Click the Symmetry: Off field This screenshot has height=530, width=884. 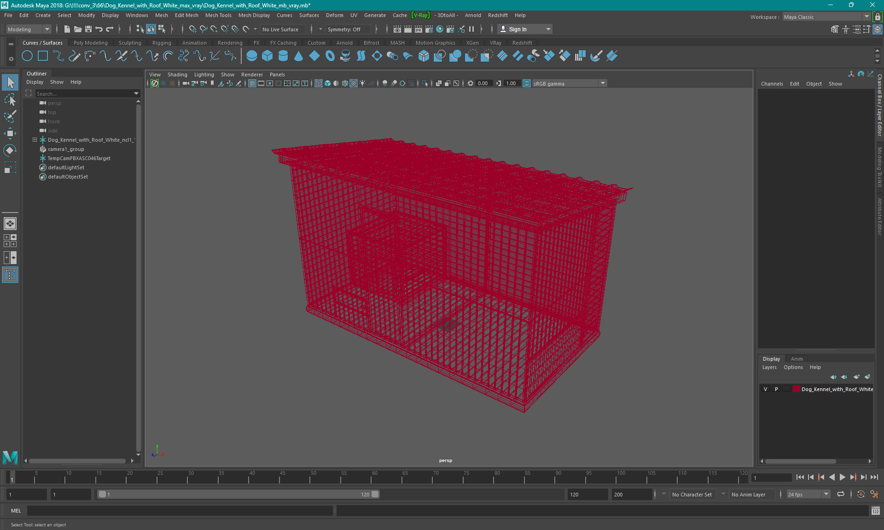[347, 29]
